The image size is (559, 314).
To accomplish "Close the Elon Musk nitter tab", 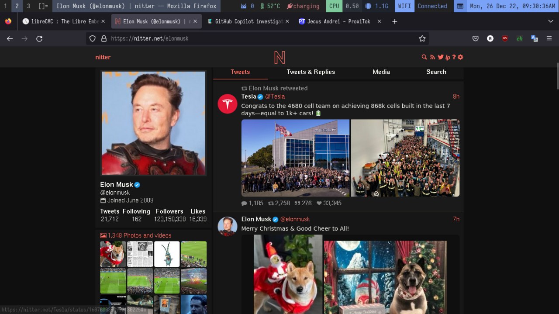I will tap(195, 21).
